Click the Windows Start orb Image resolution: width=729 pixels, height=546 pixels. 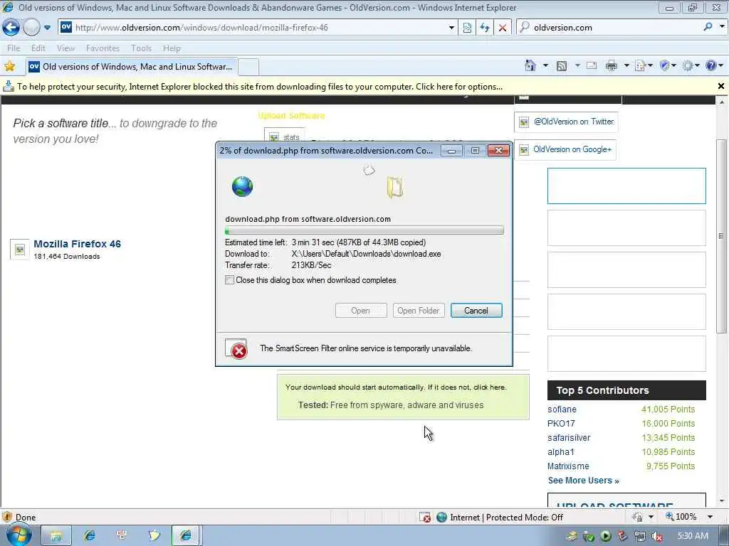coord(19,535)
